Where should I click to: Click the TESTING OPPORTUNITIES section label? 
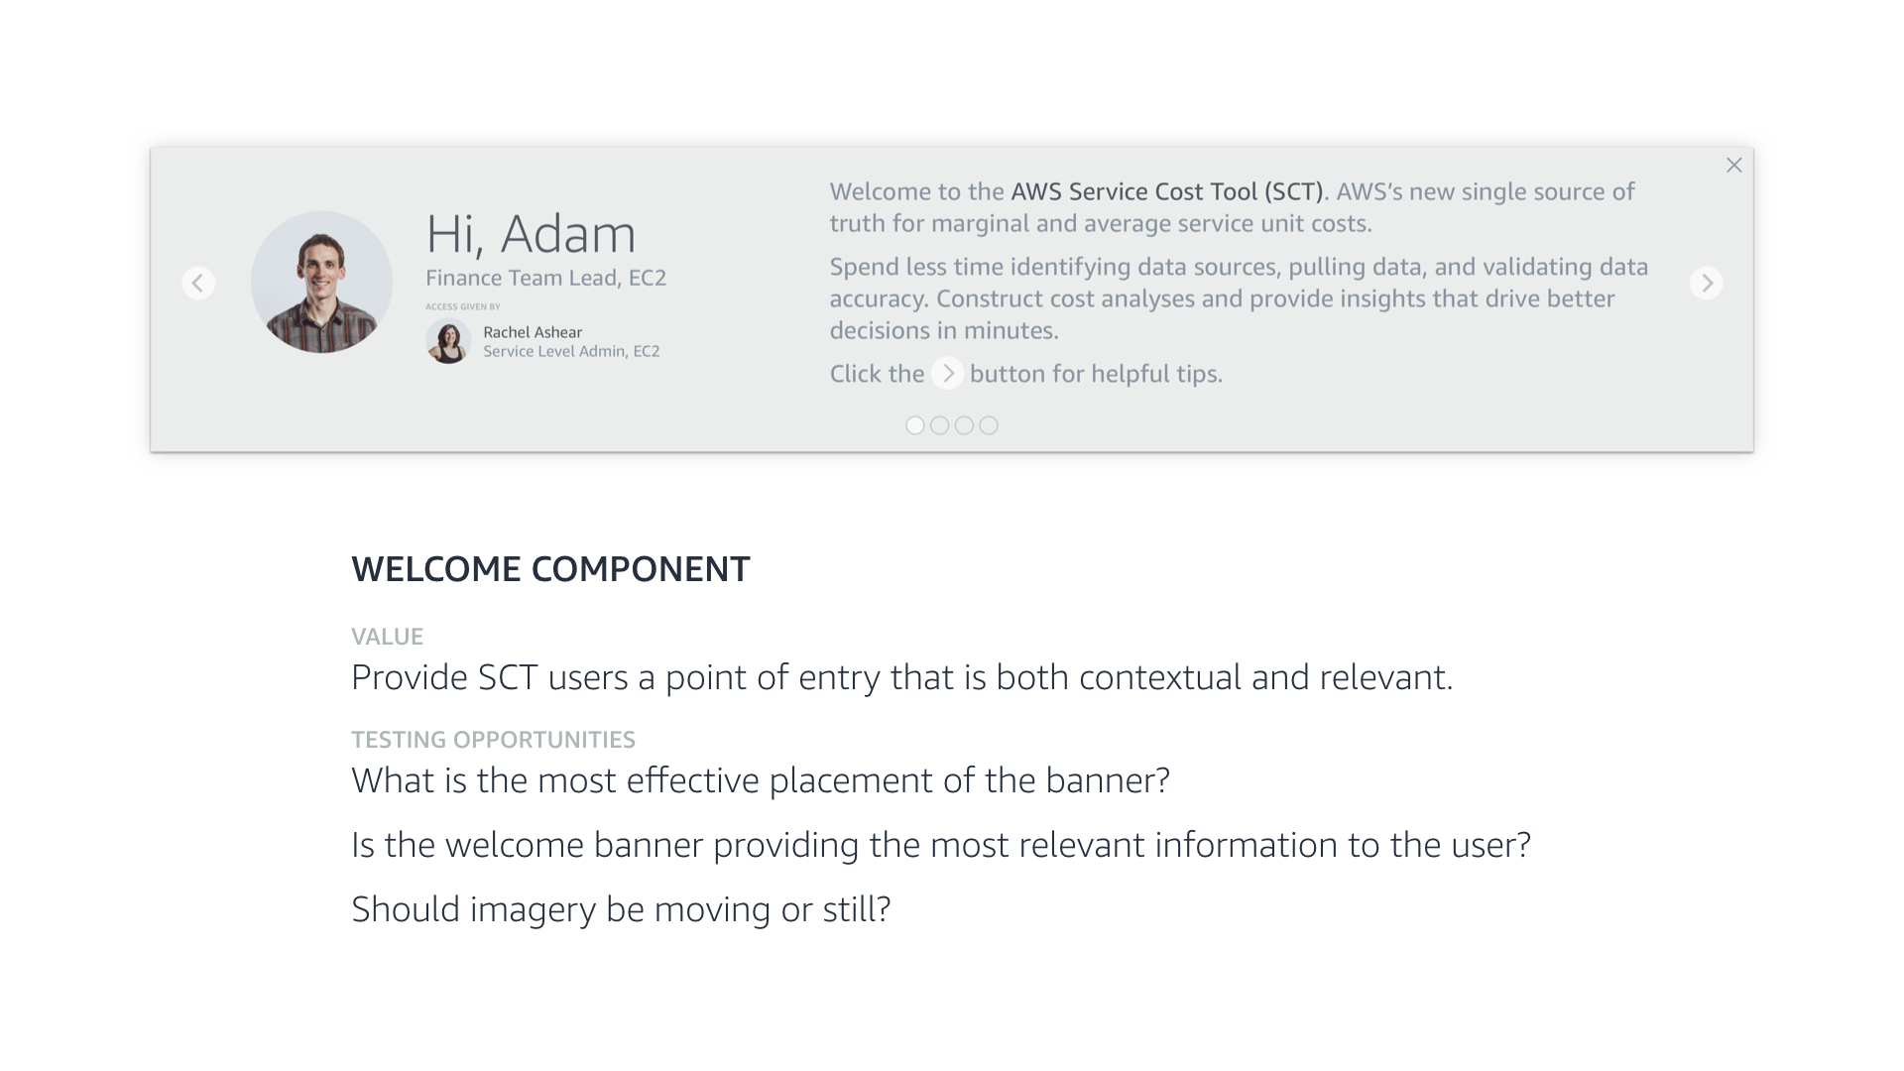(493, 740)
